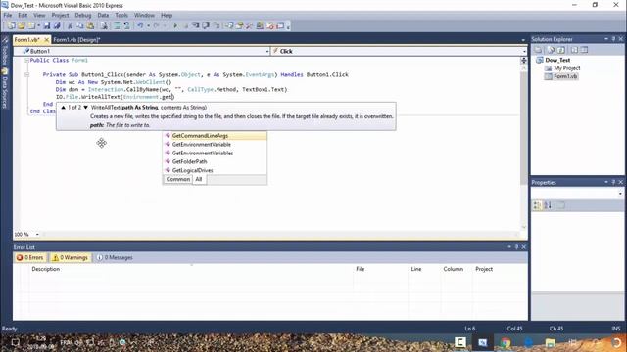Open the Edit menu
Screen dimensions: 627x352
tap(23, 16)
